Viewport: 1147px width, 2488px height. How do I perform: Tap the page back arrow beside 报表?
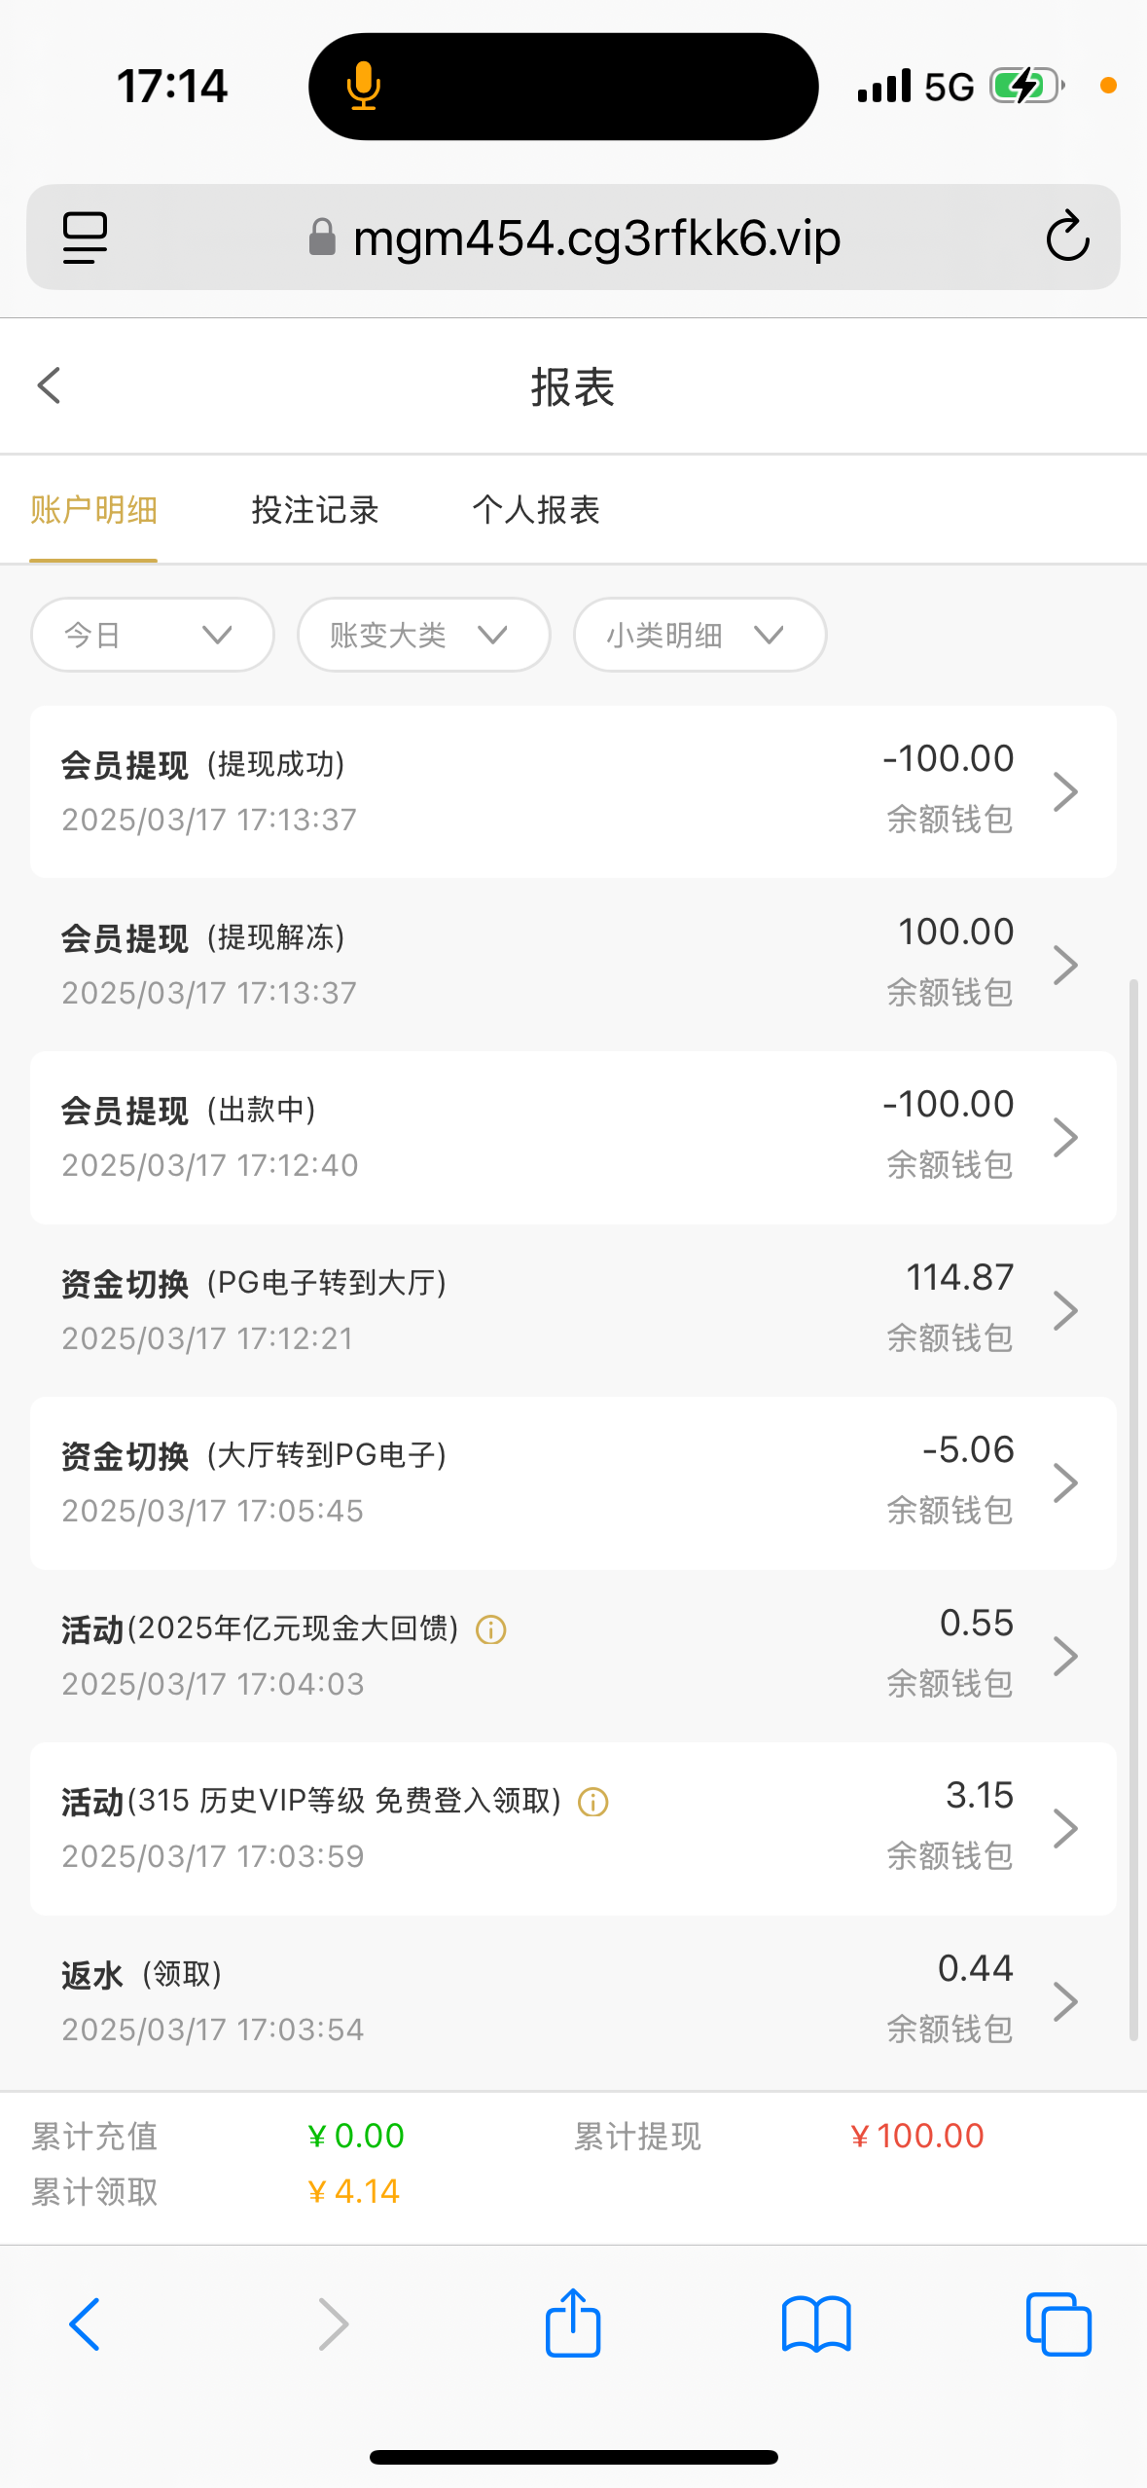pos(50,385)
